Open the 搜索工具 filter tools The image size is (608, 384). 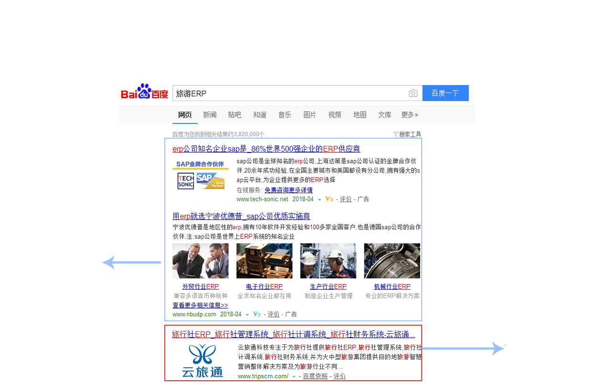(407, 134)
